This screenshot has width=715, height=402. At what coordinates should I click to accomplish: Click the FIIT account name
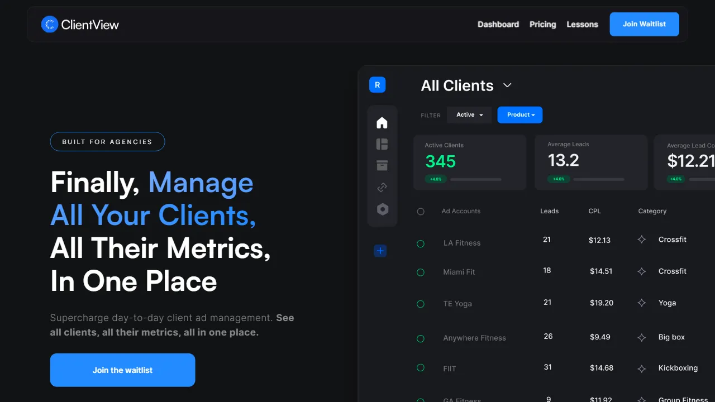click(x=450, y=368)
